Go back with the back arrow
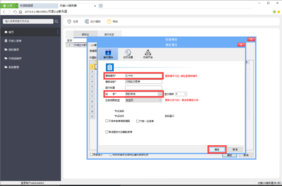The image size is (282, 186). pos(4,12)
